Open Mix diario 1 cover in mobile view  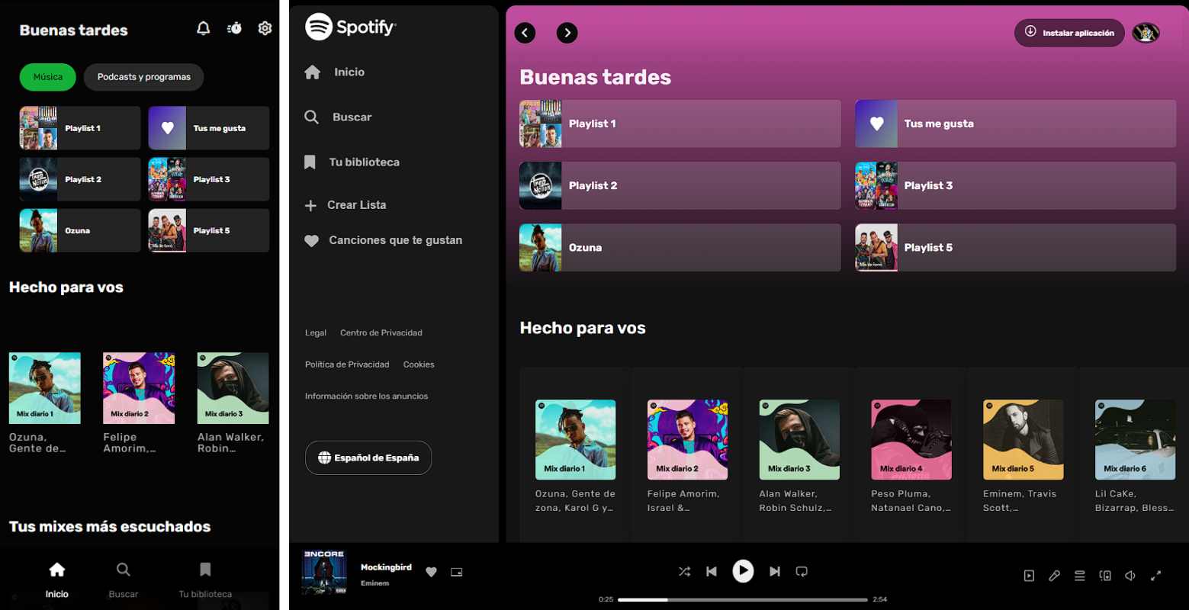(x=45, y=388)
